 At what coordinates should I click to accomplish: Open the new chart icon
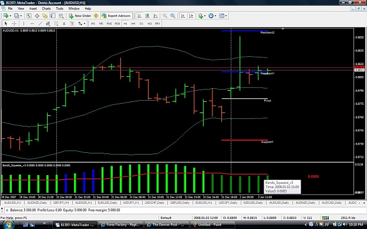(x=6, y=16)
